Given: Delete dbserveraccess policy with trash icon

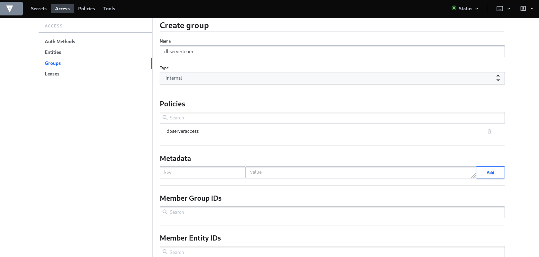Looking at the screenshot, I should 489,131.
